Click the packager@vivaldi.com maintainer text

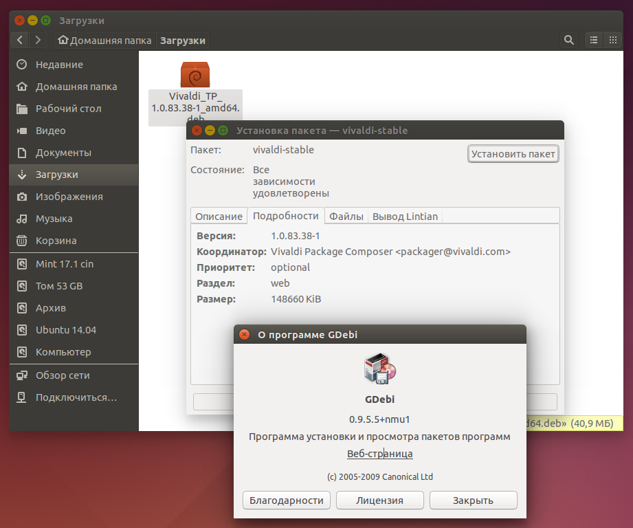tap(454, 252)
